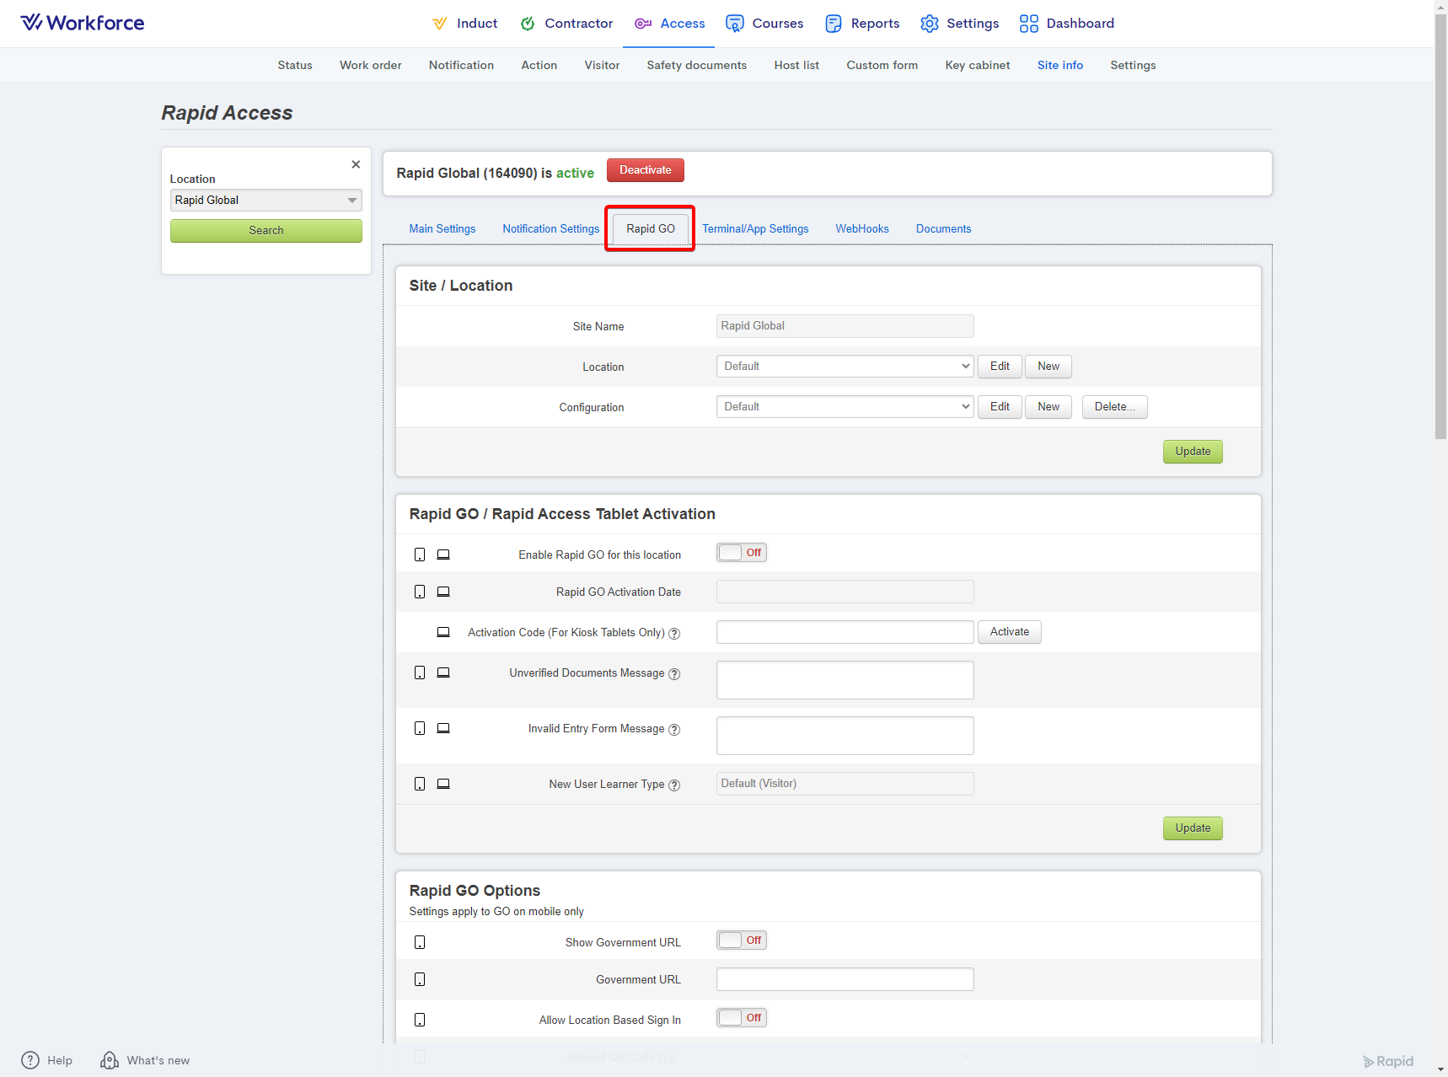Click the Settings gear icon
Viewport: 1448px width, 1077px height.
tap(930, 24)
